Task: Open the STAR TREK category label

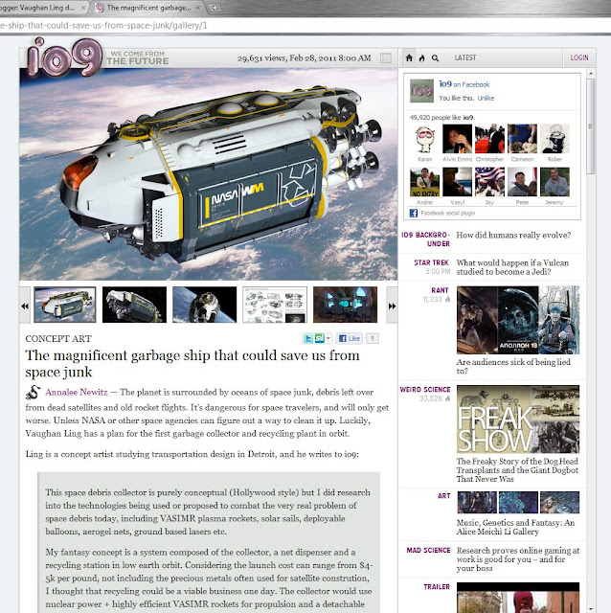Action: coord(431,262)
